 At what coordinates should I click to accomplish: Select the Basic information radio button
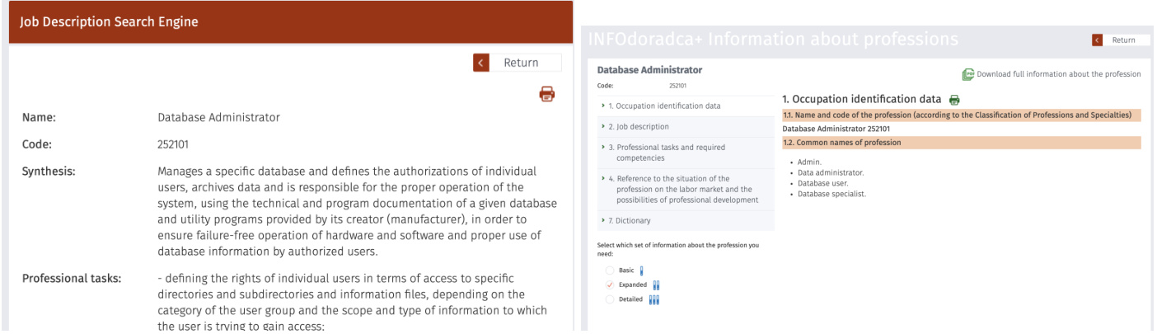tap(610, 270)
